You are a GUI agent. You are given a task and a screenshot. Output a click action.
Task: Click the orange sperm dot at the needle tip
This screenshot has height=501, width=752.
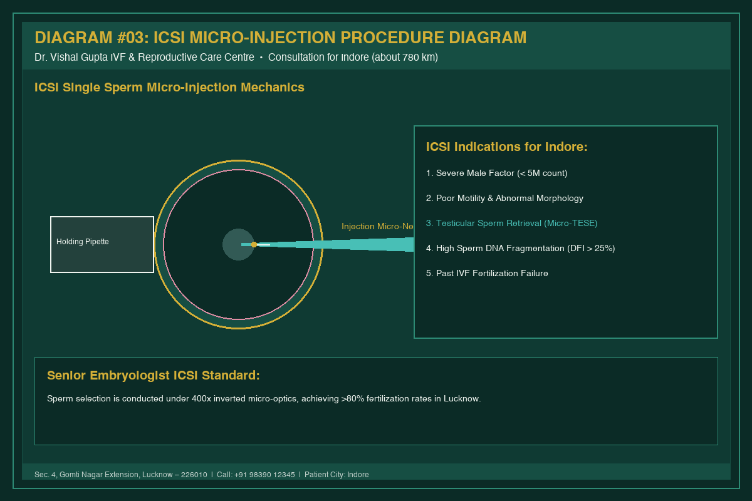(x=254, y=244)
